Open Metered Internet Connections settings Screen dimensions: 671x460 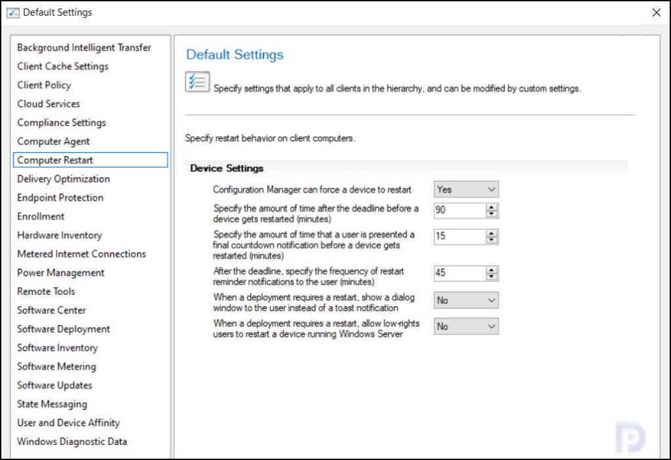click(x=81, y=254)
